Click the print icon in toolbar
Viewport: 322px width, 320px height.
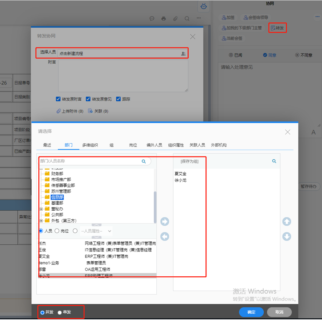tap(163, 19)
